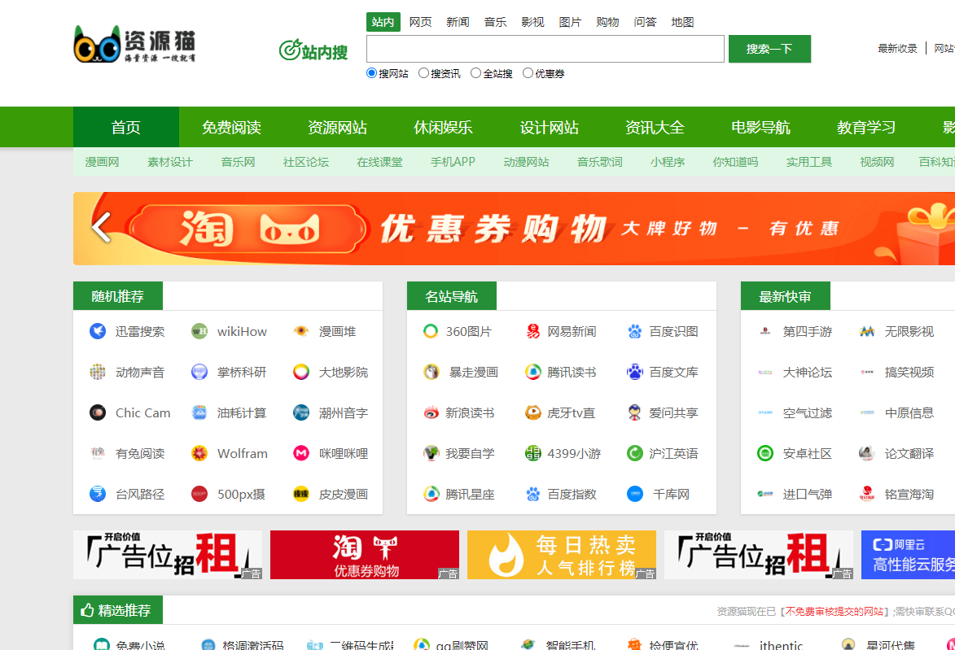Screen dimensions: 955x650
Task: Select the 搜资讯 radio button
Action: pyautogui.click(x=423, y=73)
